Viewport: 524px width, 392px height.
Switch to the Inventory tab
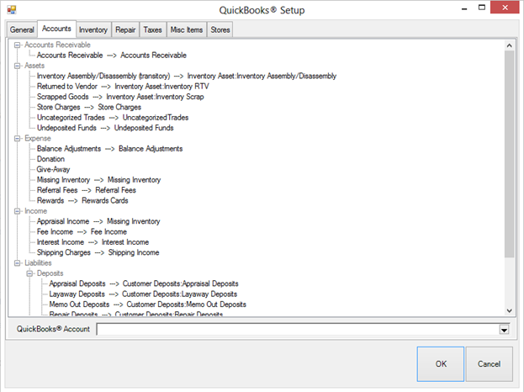pyautogui.click(x=93, y=29)
